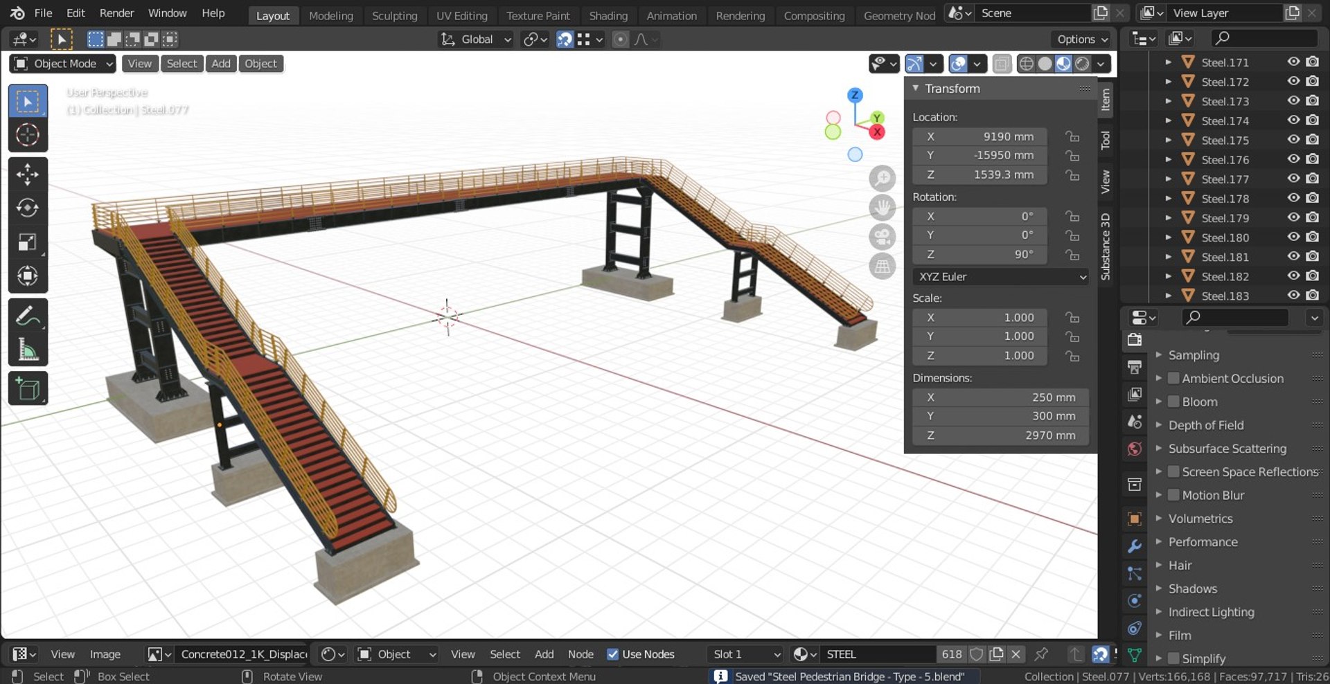The image size is (1330, 684).
Task: Expand the Sampling panel
Action: click(x=1158, y=355)
